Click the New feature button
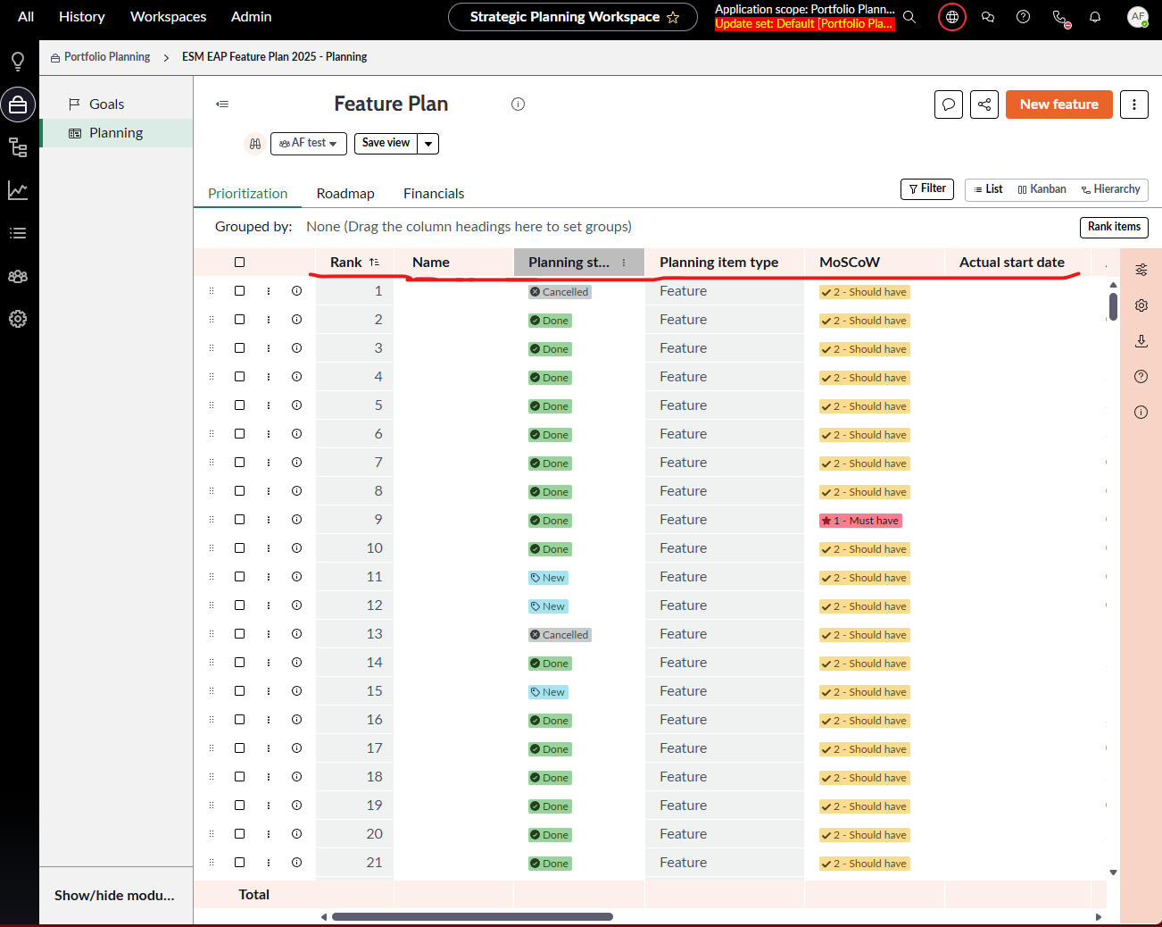The image size is (1162, 927). click(1058, 104)
